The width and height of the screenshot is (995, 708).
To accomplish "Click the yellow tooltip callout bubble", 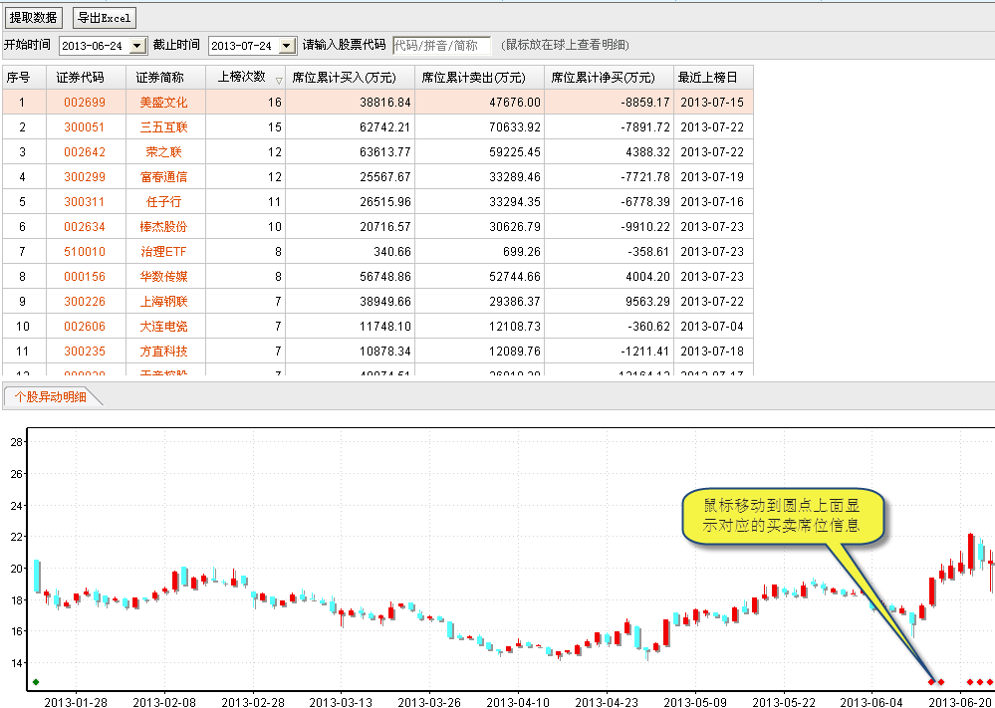I will point(782,518).
